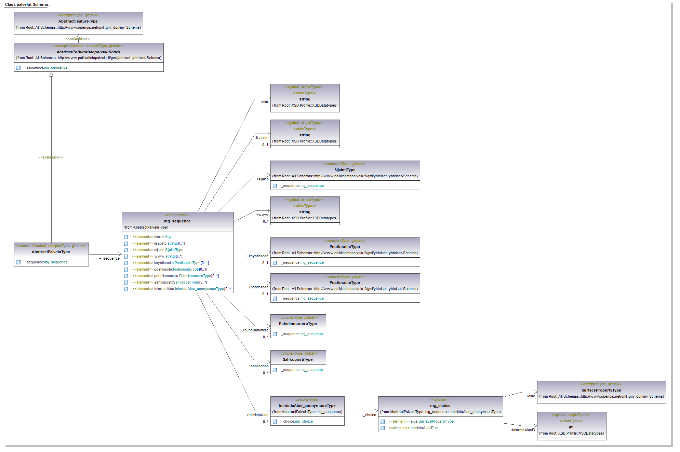Image resolution: width=680 pixels, height=452 pixels.
Task: Select the mg_sequence class header
Action: [178, 222]
